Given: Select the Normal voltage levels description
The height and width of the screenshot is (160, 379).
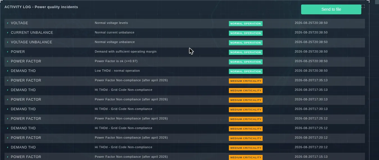Looking at the screenshot, I should (111, 23).
